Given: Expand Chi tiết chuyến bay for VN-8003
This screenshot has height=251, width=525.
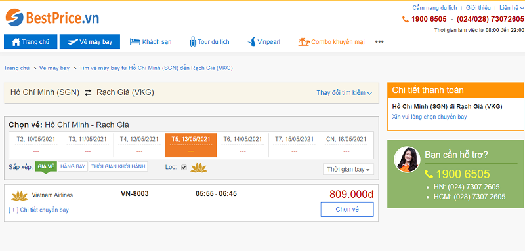Looking at the screenshot, I should click(39, 210).
